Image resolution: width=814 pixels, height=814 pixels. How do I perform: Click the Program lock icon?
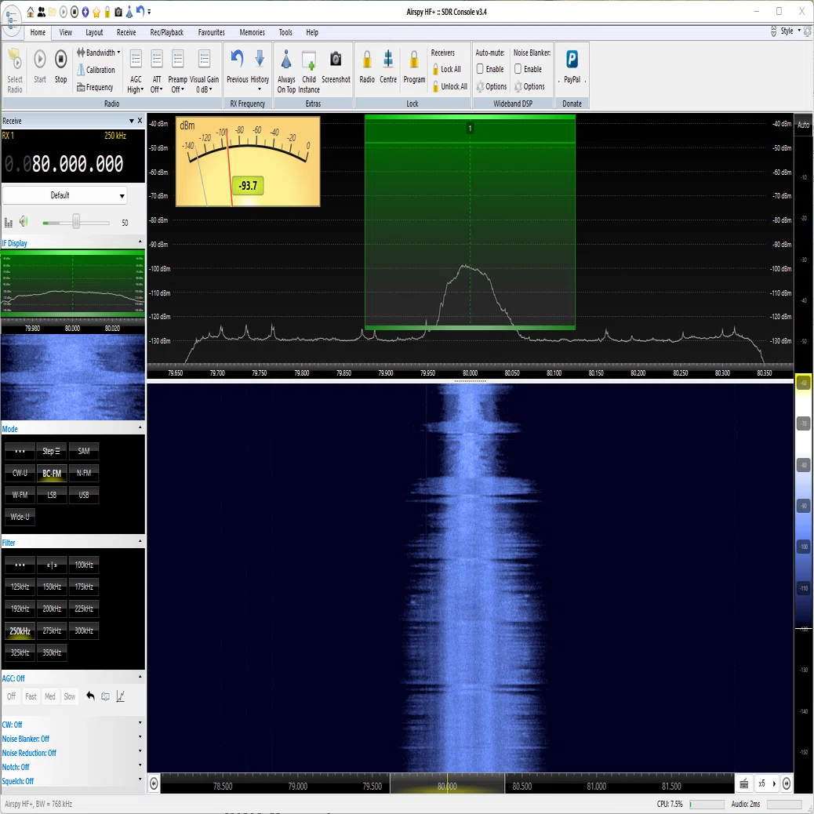pos(414,66)
